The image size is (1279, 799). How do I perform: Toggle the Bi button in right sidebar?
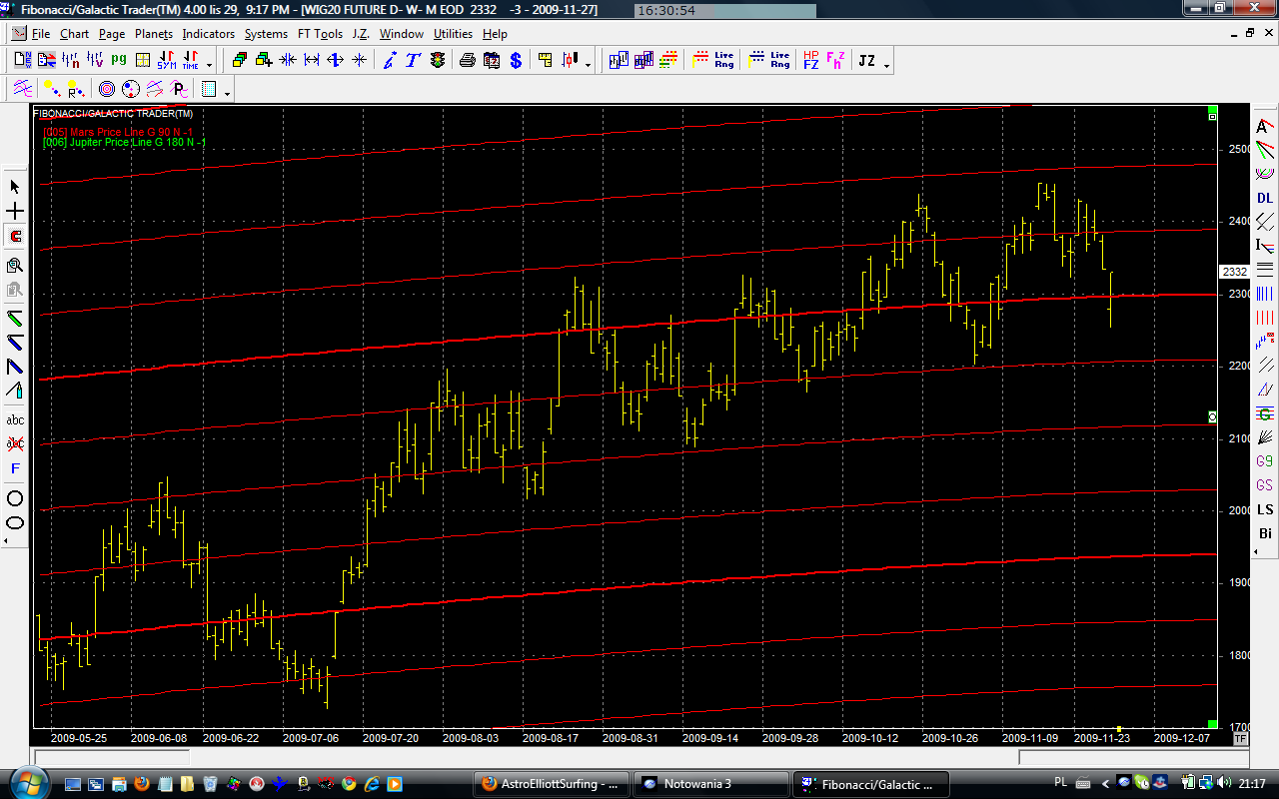[1265, 533]
